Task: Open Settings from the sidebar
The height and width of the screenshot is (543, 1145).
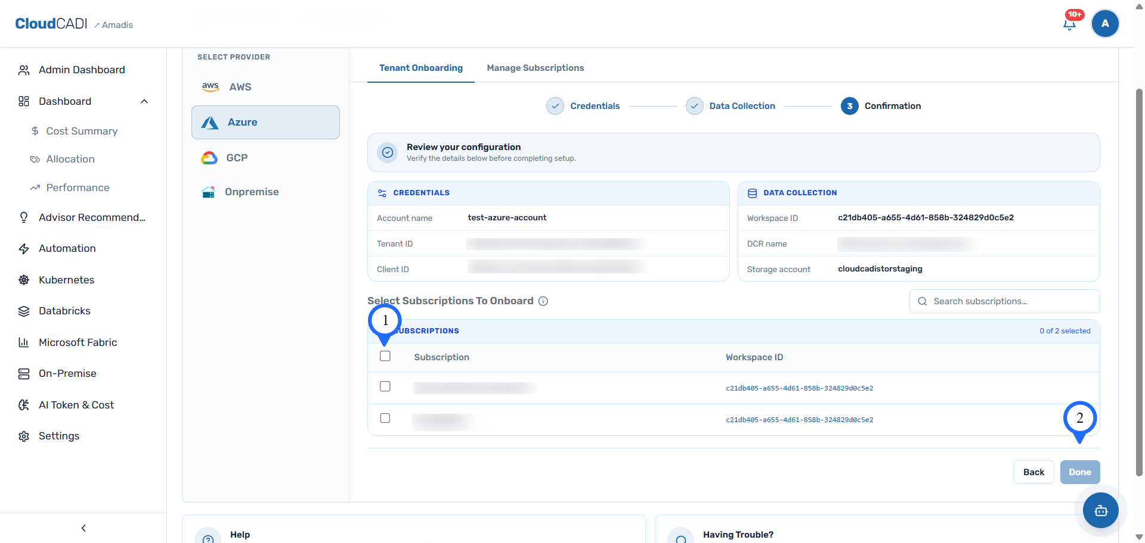Action: 59,436
